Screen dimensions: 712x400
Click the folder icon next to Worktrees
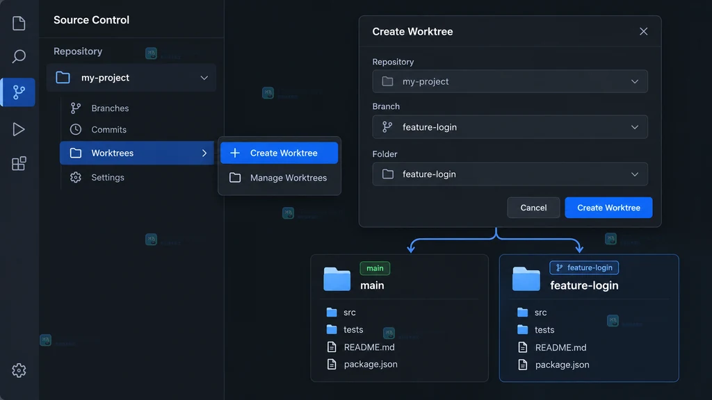tap(76, 153)
